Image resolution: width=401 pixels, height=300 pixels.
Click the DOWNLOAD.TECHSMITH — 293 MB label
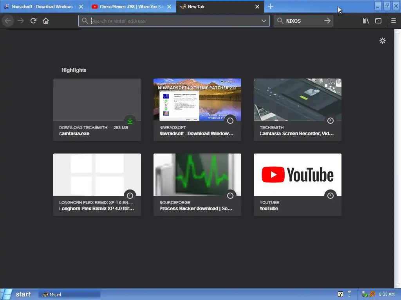[94, 127]
